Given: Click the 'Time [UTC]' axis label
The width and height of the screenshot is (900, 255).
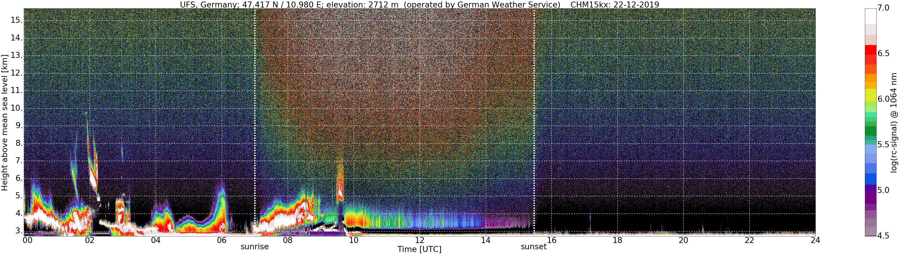Looking at the screenshot, I should (419, 249).
